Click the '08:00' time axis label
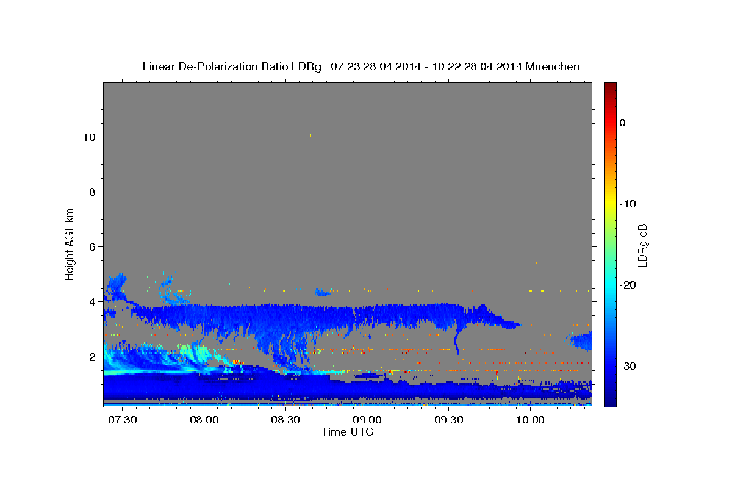 point(204,421)
